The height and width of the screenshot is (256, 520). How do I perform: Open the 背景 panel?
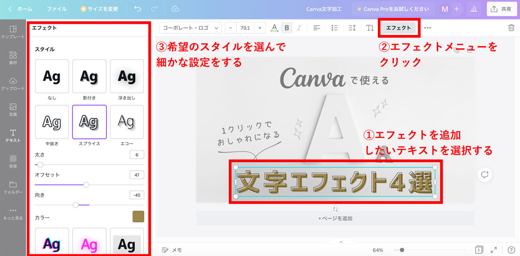(x=13, y=161)
